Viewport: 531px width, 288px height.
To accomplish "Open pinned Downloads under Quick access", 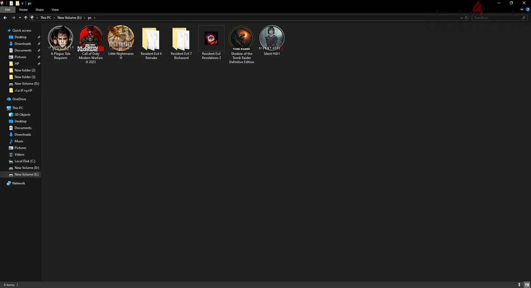I will point(23,44).
